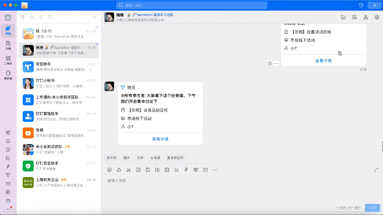Click the mail icon in left sidebar
383x215 pixels.
(8, 184)
